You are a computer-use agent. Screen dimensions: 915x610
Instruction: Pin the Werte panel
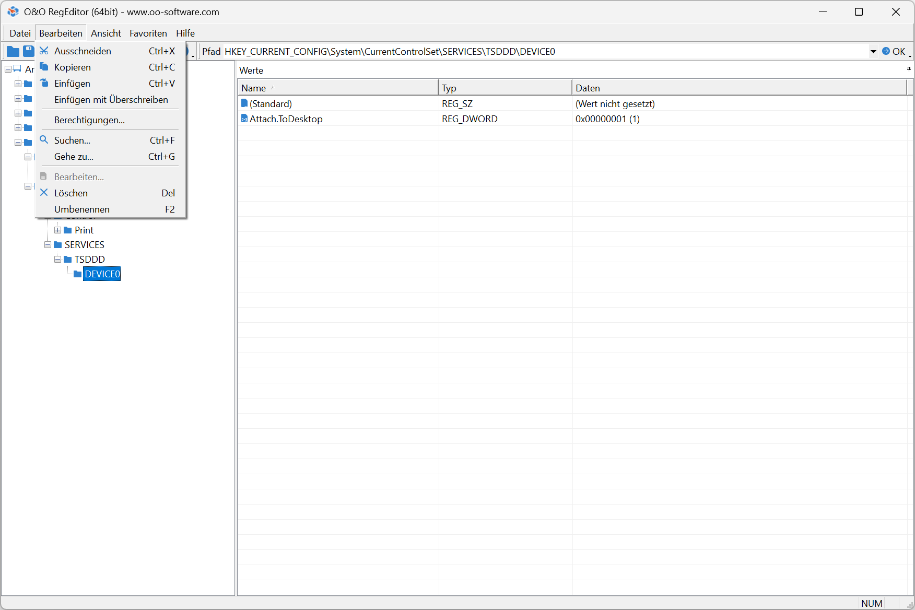click(x=909, y=69)
